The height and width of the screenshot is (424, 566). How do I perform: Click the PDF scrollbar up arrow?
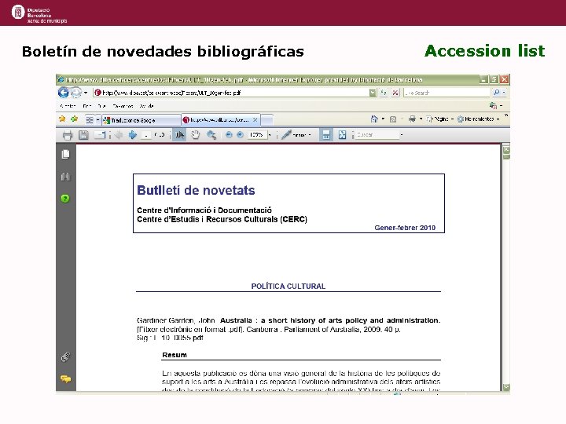pos(506,148)
